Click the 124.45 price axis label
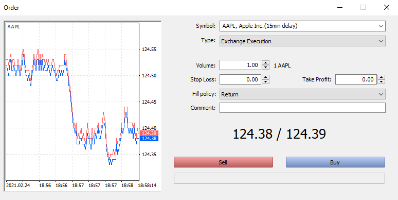398x200 pixels. point(149,102)
